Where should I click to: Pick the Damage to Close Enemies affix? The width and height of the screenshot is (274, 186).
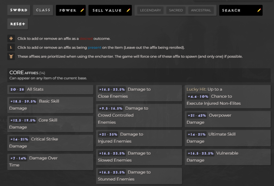[x=139, y=93]
